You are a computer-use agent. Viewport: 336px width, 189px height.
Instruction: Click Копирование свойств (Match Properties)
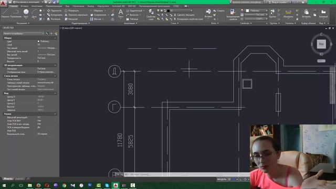(233, 15)
